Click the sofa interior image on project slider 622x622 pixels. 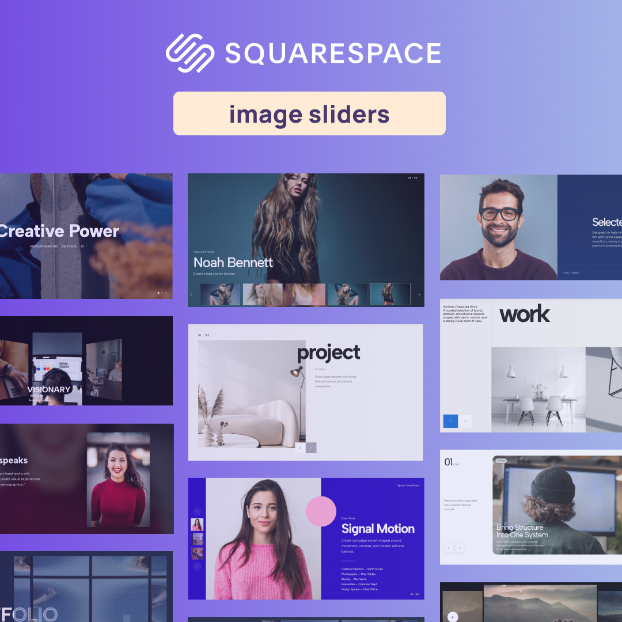252,394
